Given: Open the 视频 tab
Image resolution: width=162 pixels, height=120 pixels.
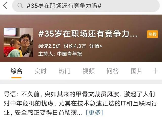Looking at the screenshot, I should click(x=89, y=71).
